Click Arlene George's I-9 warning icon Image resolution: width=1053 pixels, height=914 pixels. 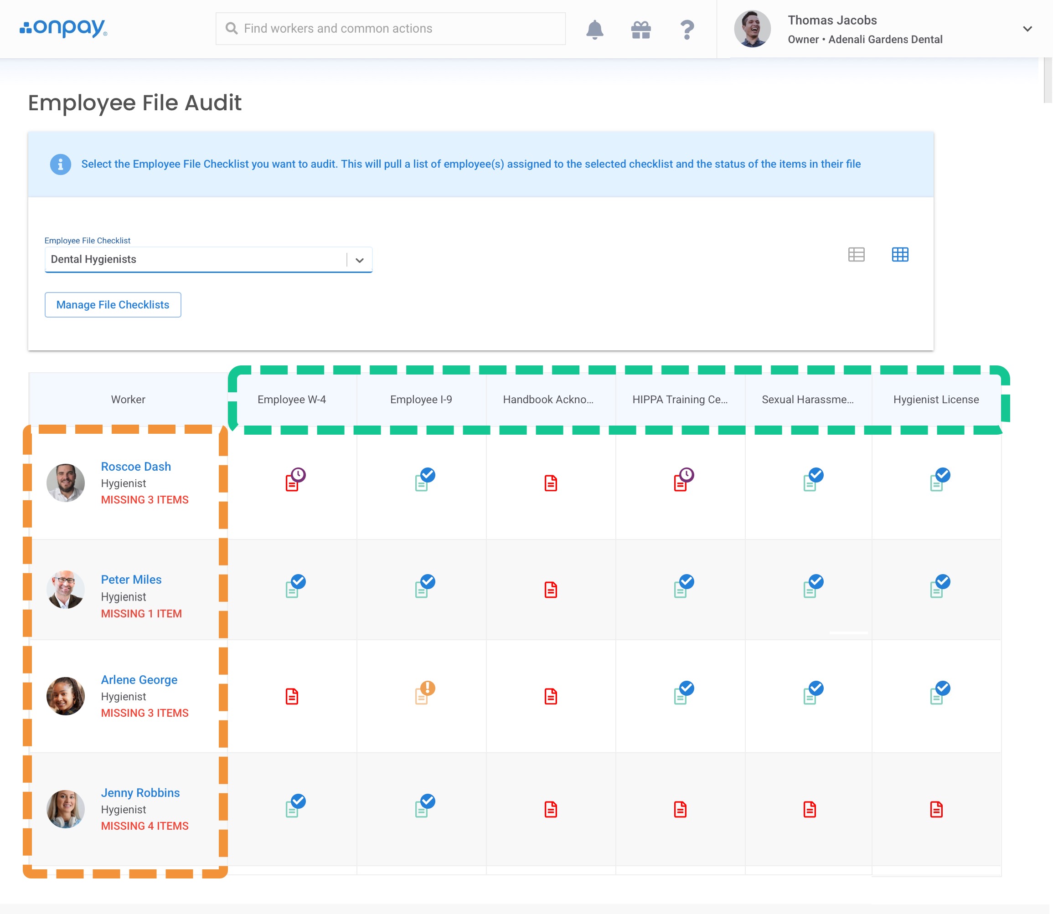pos(424,693)
